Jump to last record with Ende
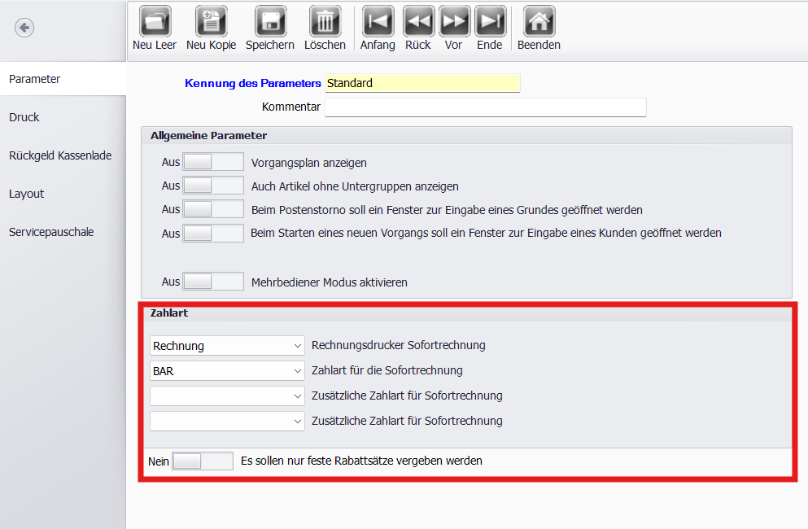 [490, 21]
